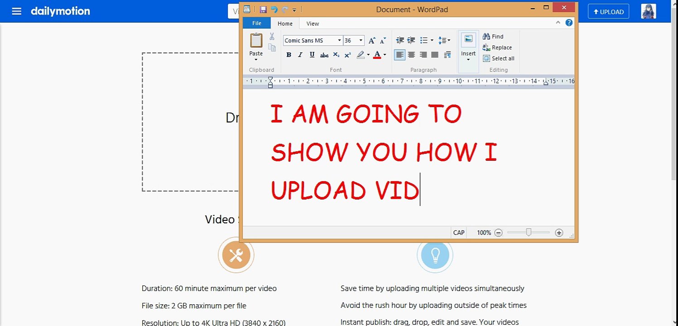Click 'Duration: 60 minute maximum per video' text
Image resolution: width=678 pixels, height=326 pixels.
[209, 288]
